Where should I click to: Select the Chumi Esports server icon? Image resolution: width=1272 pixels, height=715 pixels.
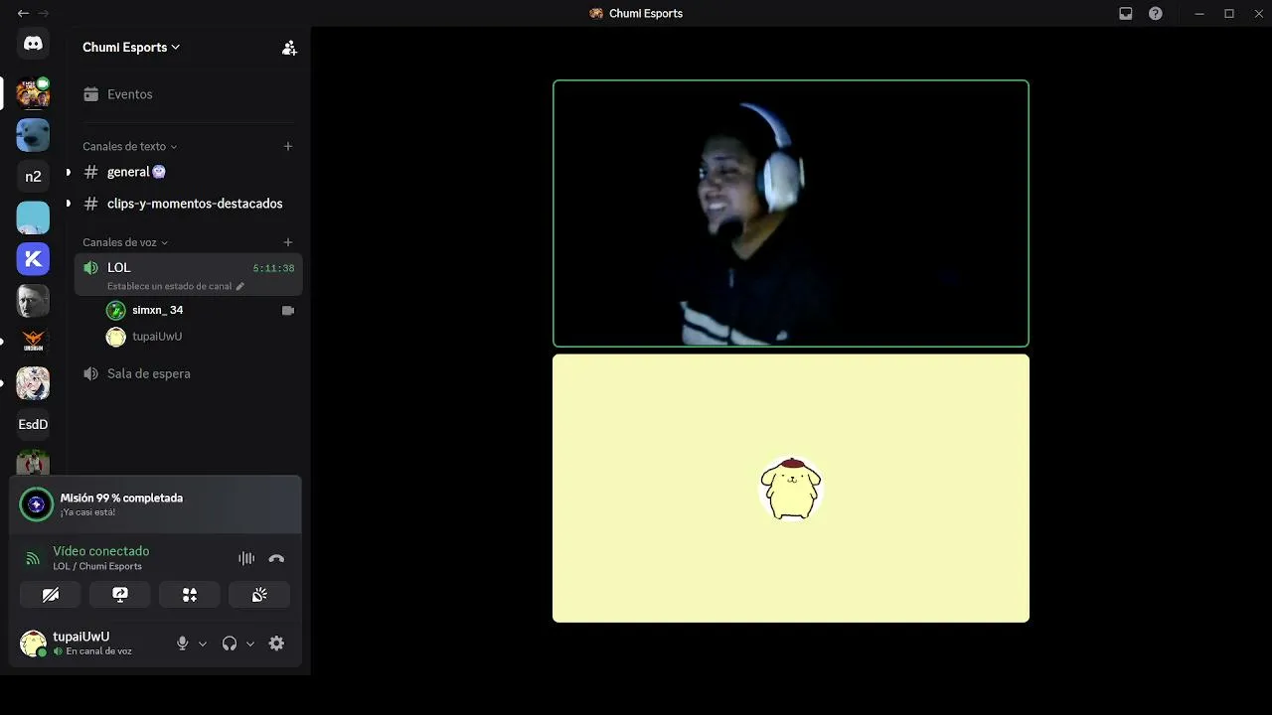tap(33, 93)
